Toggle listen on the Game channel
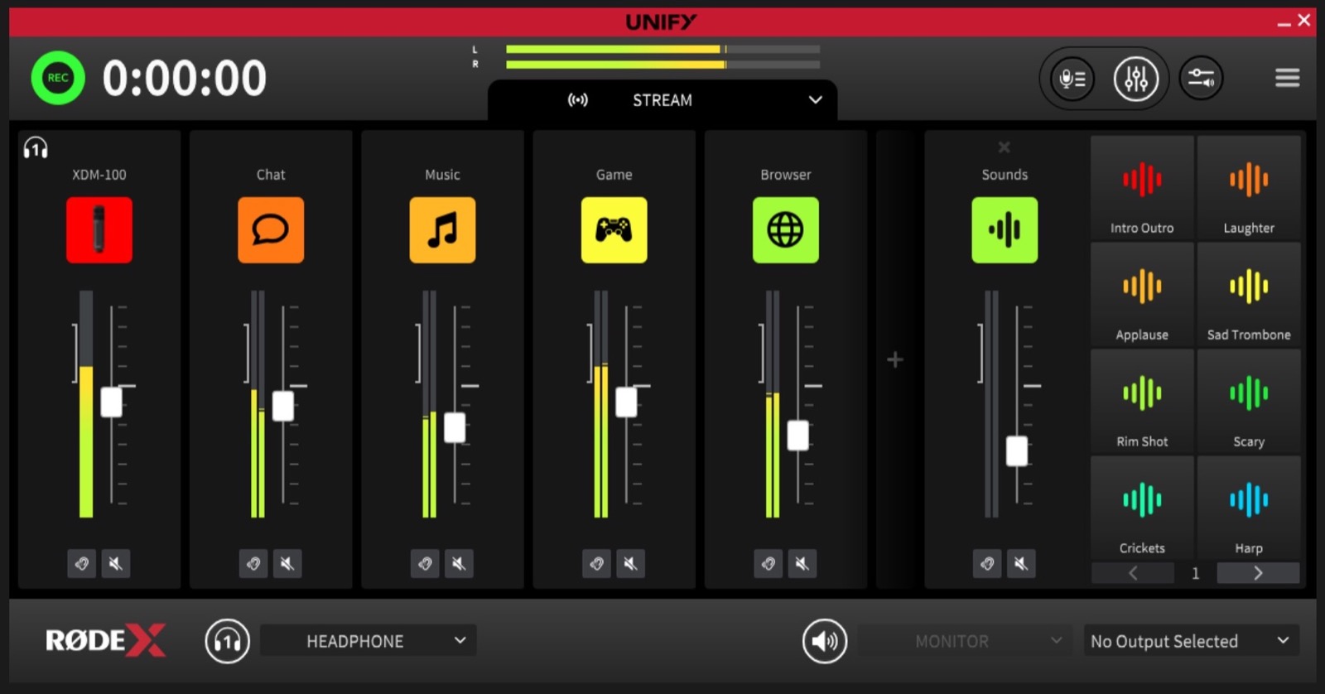1325x694 pixels. click(x=596, y=564)
